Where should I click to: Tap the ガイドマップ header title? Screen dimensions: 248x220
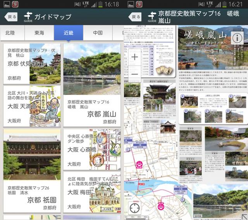pyautogui.click(x=53, y=17)
